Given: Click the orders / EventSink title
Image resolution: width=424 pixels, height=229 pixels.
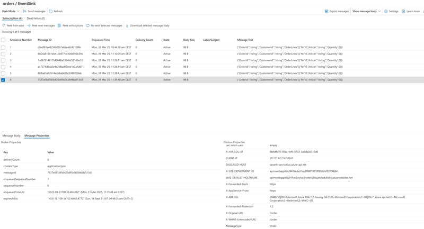Looking at the screenshot, I should tap(19, 4).
